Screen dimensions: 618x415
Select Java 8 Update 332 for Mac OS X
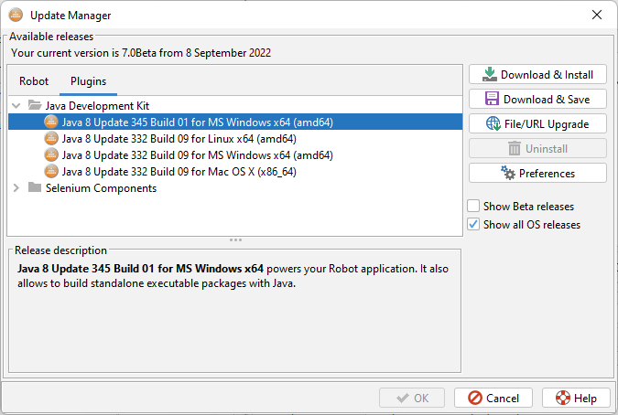(x=179, y=172)
